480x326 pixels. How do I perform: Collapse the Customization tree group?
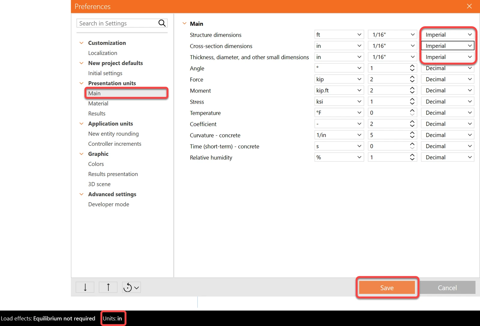pos(81,43)
